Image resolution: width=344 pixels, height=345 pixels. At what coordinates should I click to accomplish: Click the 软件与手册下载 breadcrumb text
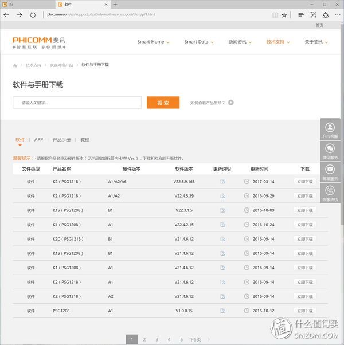pos(95,65)
